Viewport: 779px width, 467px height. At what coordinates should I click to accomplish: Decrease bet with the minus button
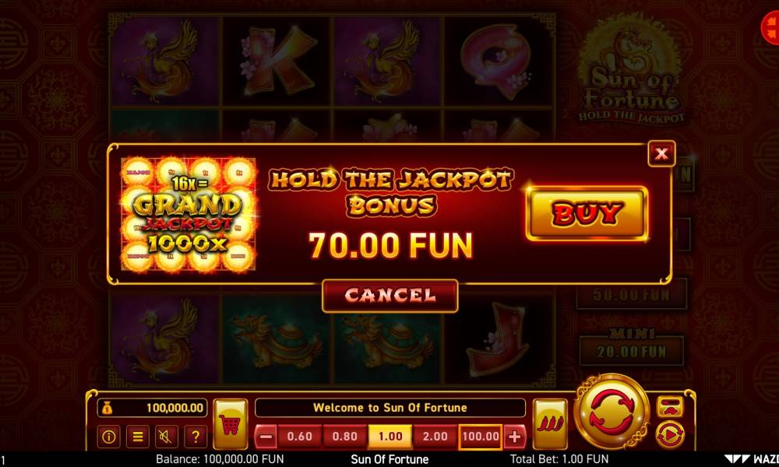(x=266, y=437)
